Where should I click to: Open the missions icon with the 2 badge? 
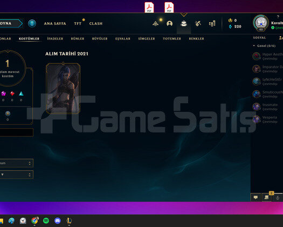[x=267, y=197]
